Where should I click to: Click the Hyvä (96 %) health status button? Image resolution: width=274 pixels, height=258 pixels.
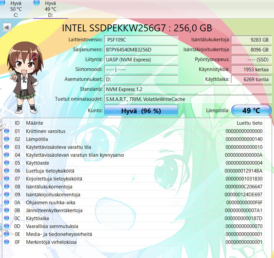point(141,111)
